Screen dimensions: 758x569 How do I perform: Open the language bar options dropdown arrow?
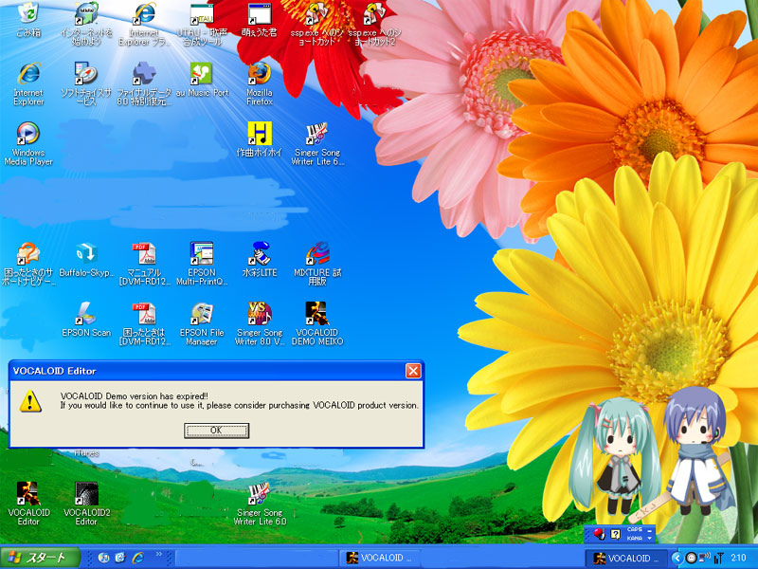coord(650,539)
